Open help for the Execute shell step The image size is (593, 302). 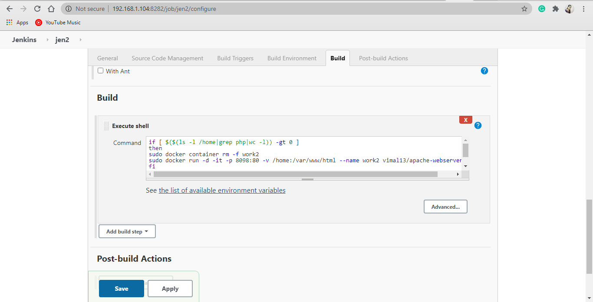pyautogui.click(x=478, y=125)
